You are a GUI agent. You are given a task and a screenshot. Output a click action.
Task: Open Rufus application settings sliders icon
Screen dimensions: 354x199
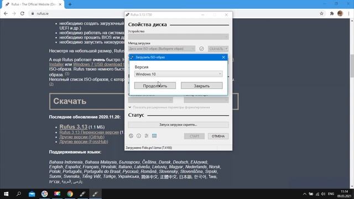pos(146,136)
